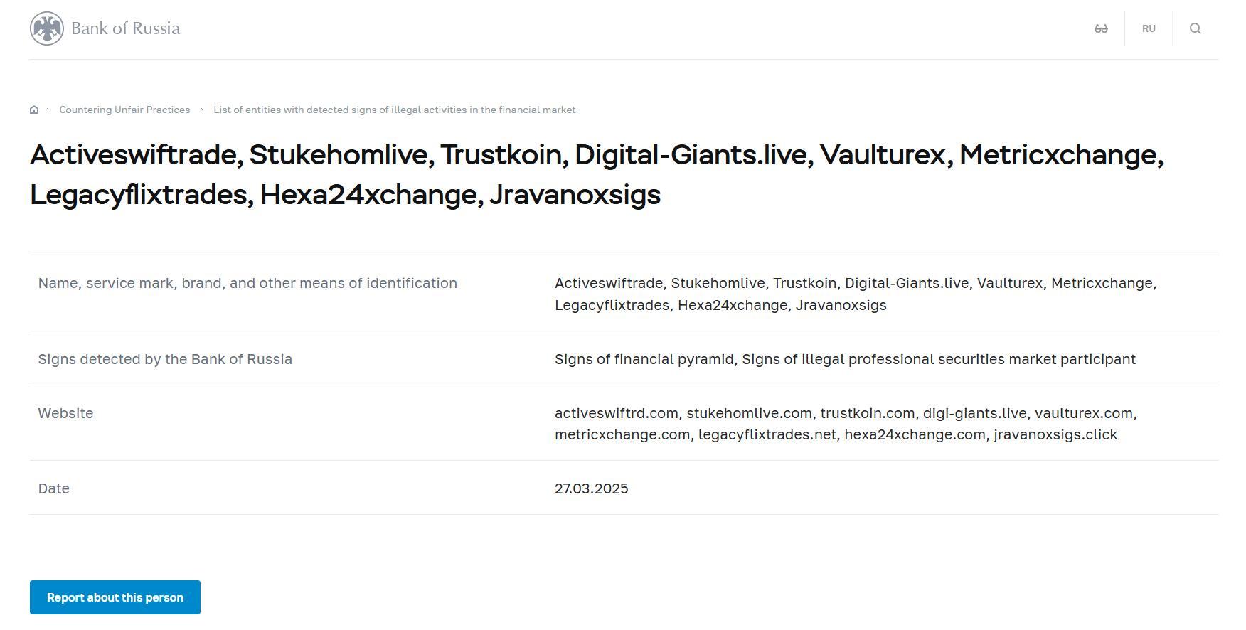Image resolution: width=1246 pixels, height=630 pixels.
Task: Click the entity names listed in the table
Action: point(855,294)
